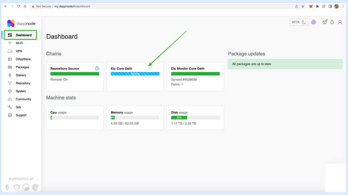The image size is (348, 195).
Task: Click the Community sidebar link
Action: 23,100
